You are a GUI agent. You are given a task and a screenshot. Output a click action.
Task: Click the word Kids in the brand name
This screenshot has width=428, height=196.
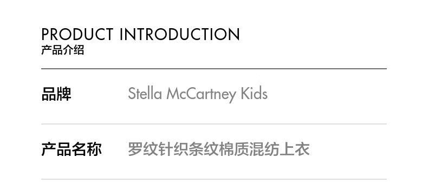click(x=254, y=94)
